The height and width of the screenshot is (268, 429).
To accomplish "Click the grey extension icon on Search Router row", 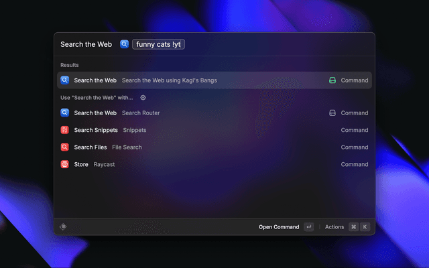I will tap(332, 113).
